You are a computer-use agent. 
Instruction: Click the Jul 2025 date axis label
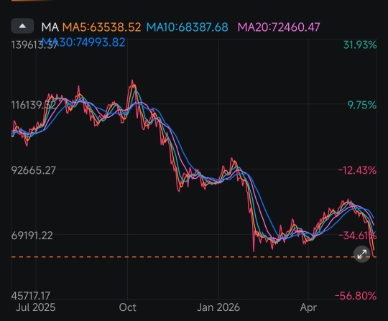coord(36,307)
